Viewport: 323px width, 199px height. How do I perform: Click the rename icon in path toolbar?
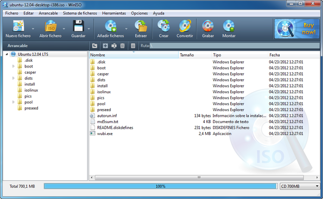pyautogui.click(x=114, y=46)
